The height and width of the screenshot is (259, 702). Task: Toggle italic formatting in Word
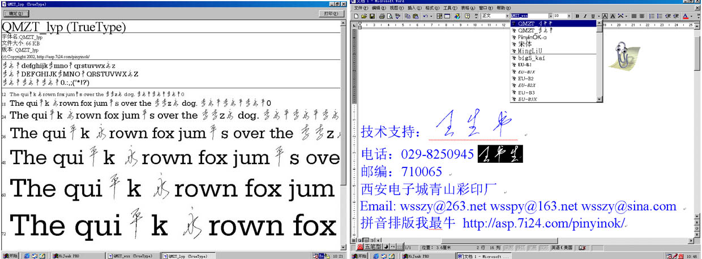click(x=585, y=16)
